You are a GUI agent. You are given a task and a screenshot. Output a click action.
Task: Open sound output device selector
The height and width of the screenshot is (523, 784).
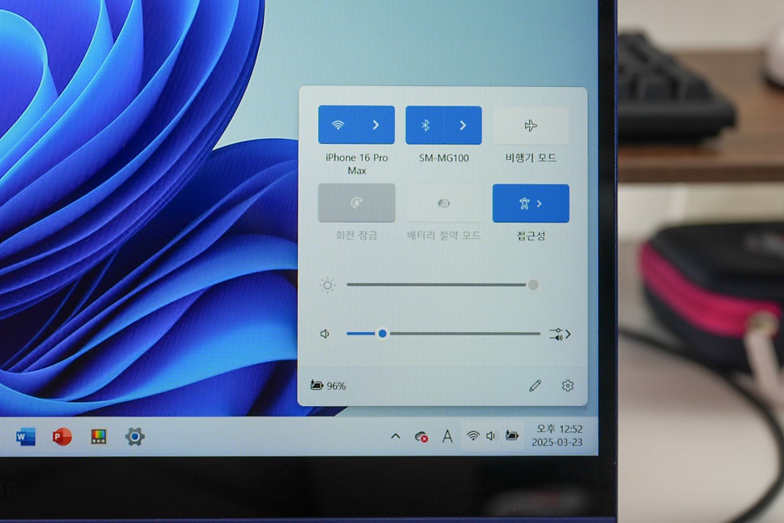(x=560, y=334)
